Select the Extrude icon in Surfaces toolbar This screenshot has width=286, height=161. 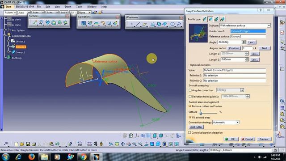click(35, 23)
